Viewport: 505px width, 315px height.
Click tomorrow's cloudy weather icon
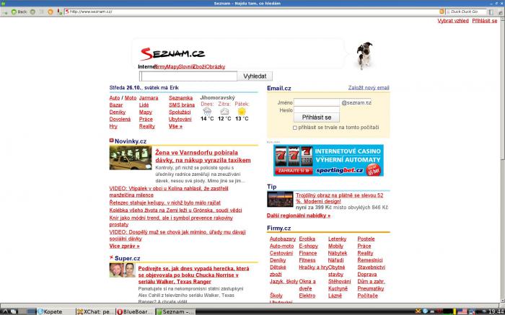(x=224, y=111)
